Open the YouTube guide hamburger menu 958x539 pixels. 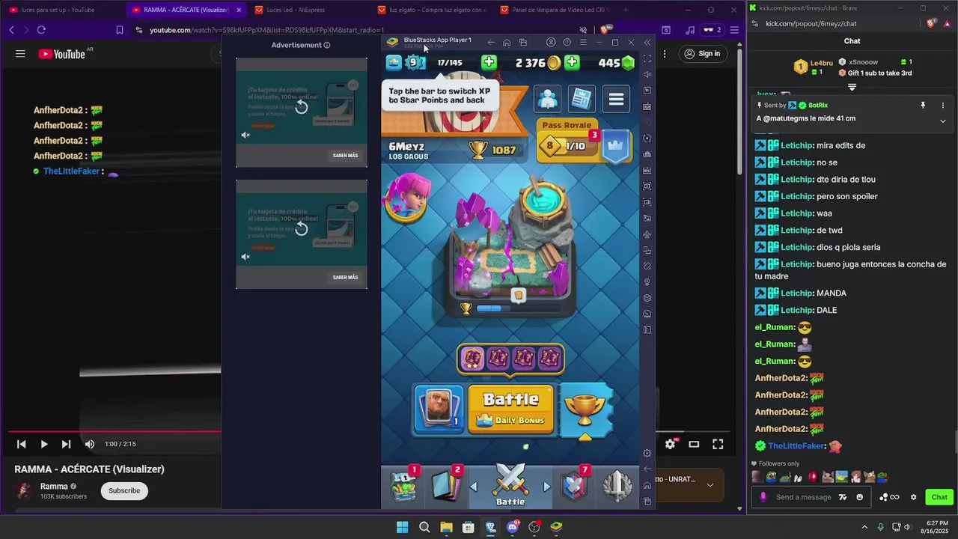click(20, 54)
